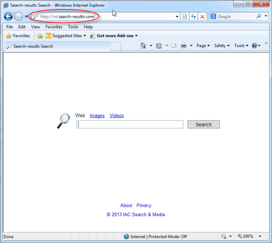Click Add to Favorites Bar star icon
The height and width of the screenshot is (243, 272).
point(40,36)
